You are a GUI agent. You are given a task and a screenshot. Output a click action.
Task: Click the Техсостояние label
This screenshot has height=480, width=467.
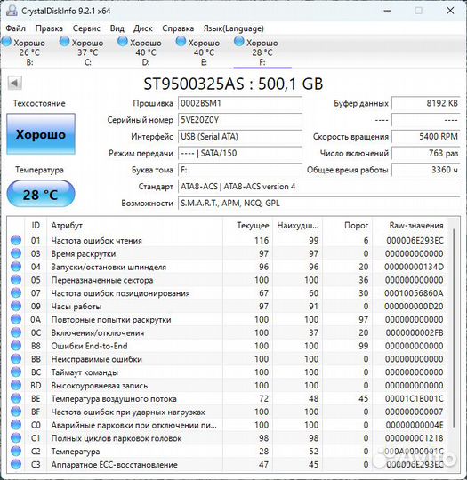pos(39,103)
